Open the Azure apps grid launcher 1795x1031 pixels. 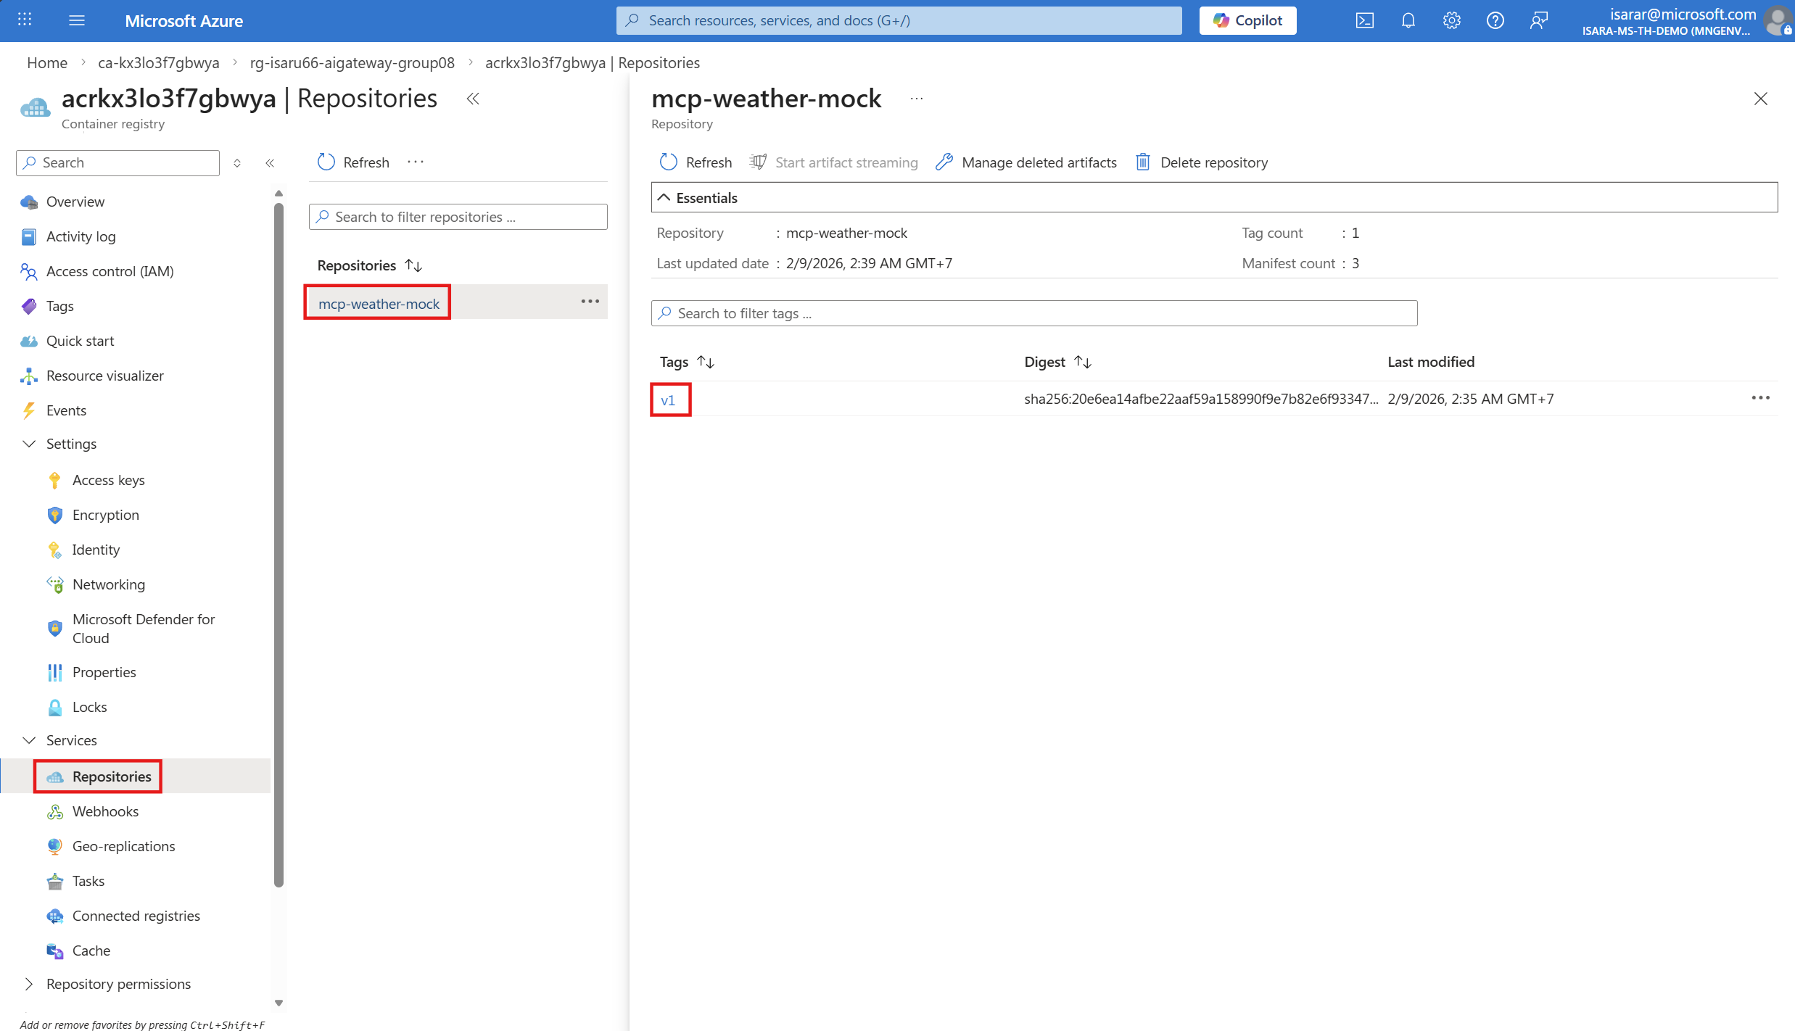25,20
